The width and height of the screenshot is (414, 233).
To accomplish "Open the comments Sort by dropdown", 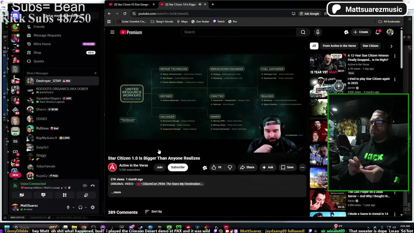I will coord(153,212).
